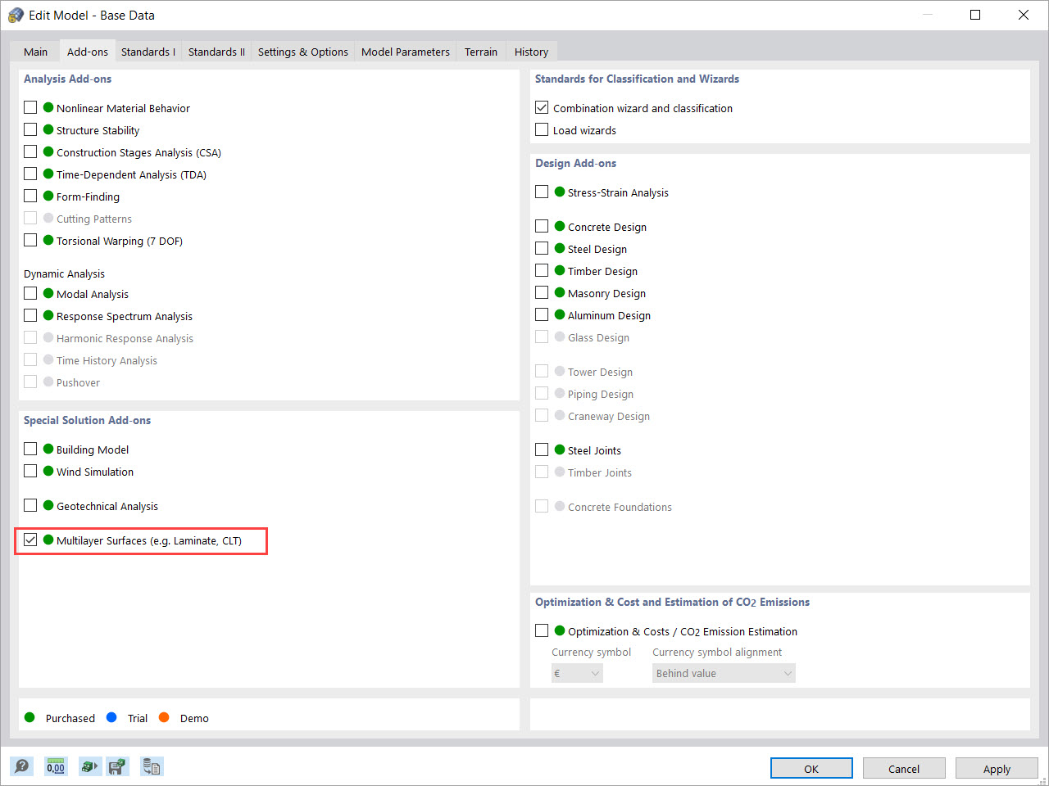Screen dimensions: 1049x786
Task: Open the Currency symbol alignment dropdown
Action: pyautogui.click(x=724, y=672)
